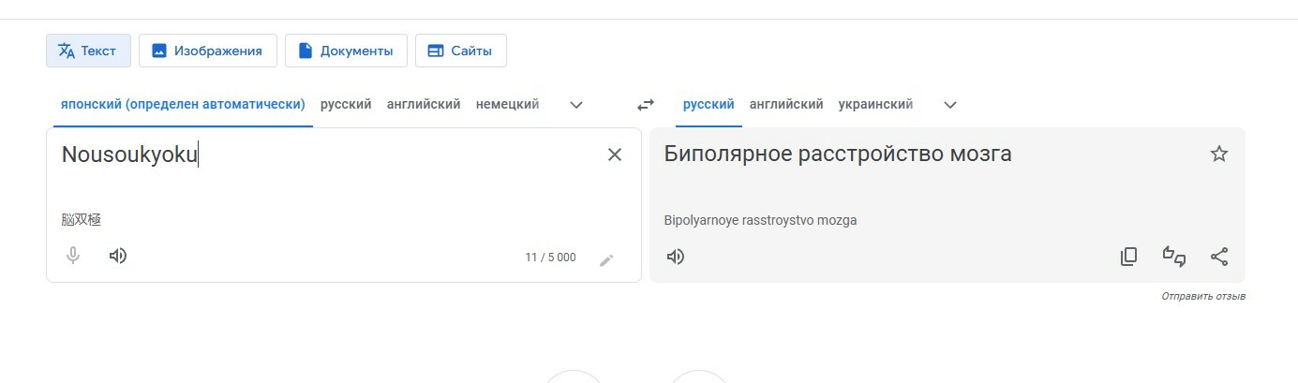This screenshot has width=1298, height=383.
Task: Share the translation result
Action: pyautogui.click(x=1219, y=257)
